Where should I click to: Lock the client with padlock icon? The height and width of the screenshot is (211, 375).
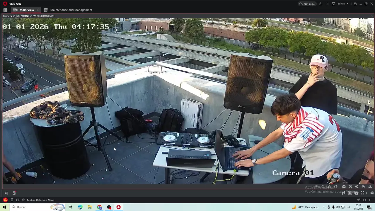coord(355,4)
